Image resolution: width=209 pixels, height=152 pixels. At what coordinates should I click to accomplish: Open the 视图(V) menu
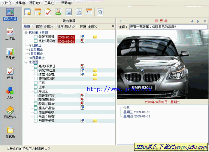click(34, 3)
